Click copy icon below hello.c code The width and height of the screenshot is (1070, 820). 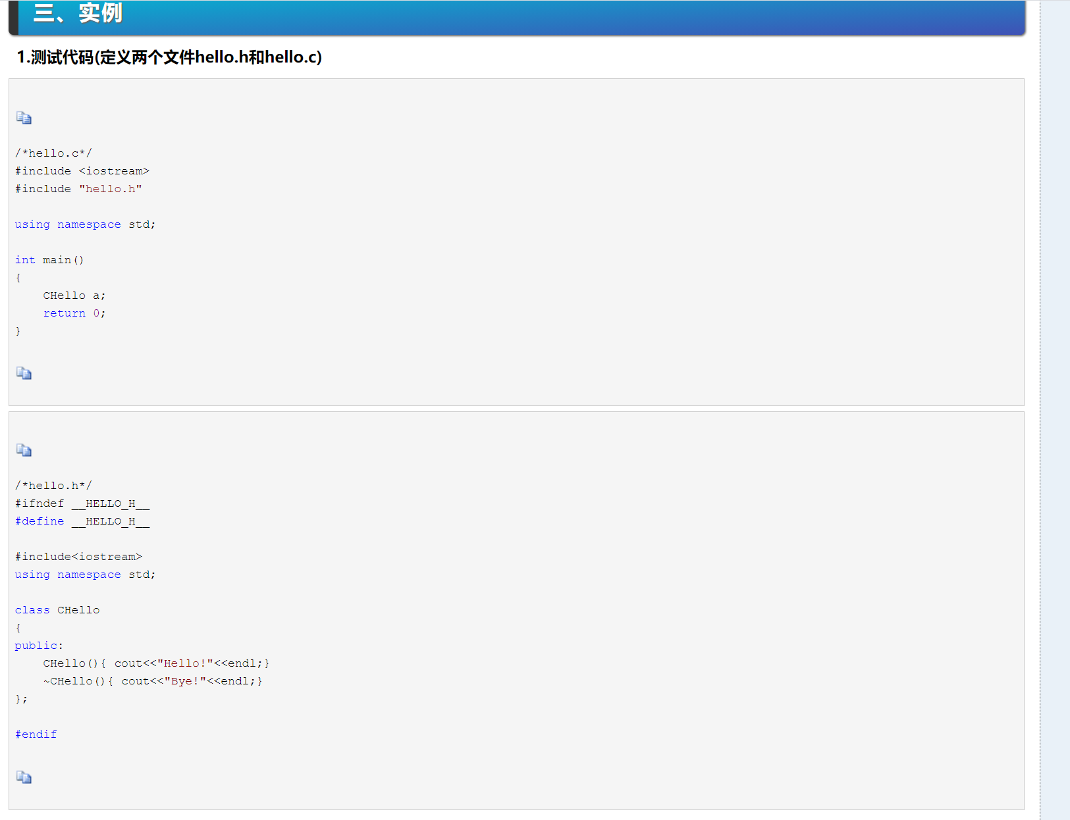pos(24,373)
